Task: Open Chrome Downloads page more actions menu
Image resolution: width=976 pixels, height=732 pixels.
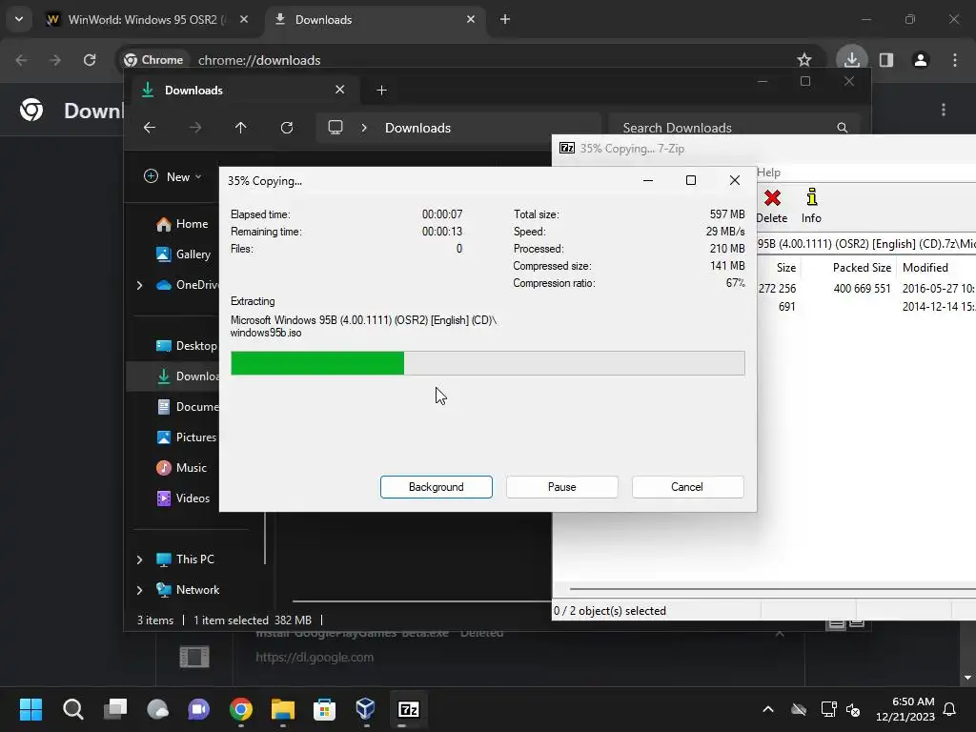Action: point(944,111)
